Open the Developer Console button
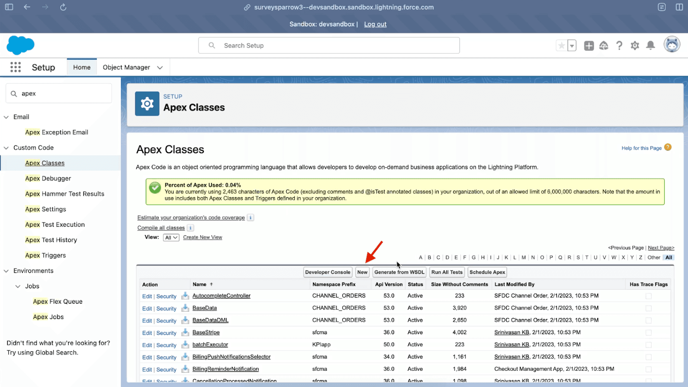 tap(328, 272)
